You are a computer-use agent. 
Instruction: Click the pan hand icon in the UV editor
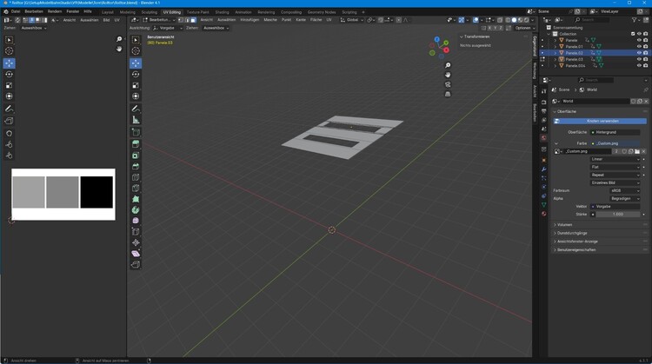119,50
